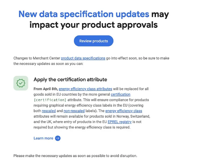The width and height of the screenshot is (197, 165).
Task: Click the green certification badge icon
Action: pos(21,83)
